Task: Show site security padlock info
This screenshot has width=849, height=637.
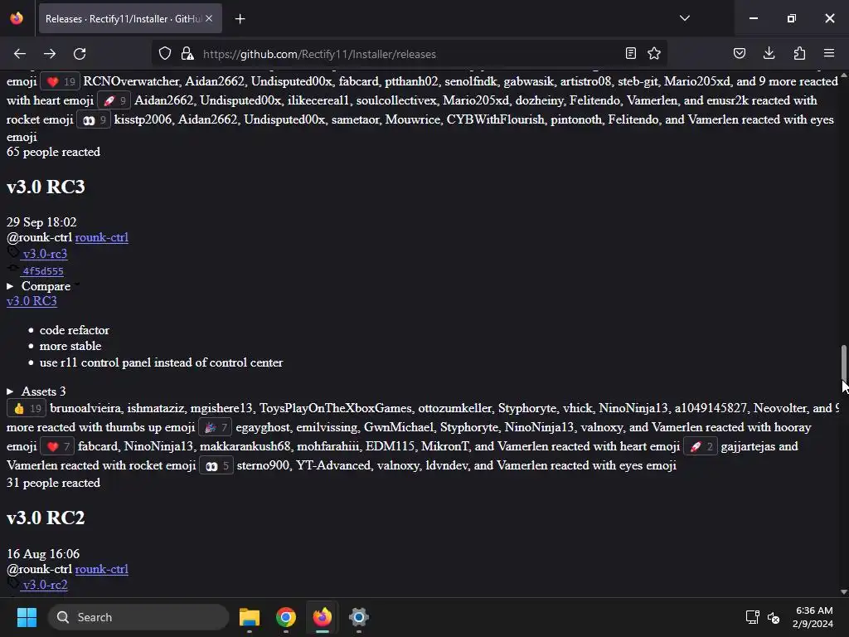Action: pos(187,54)
